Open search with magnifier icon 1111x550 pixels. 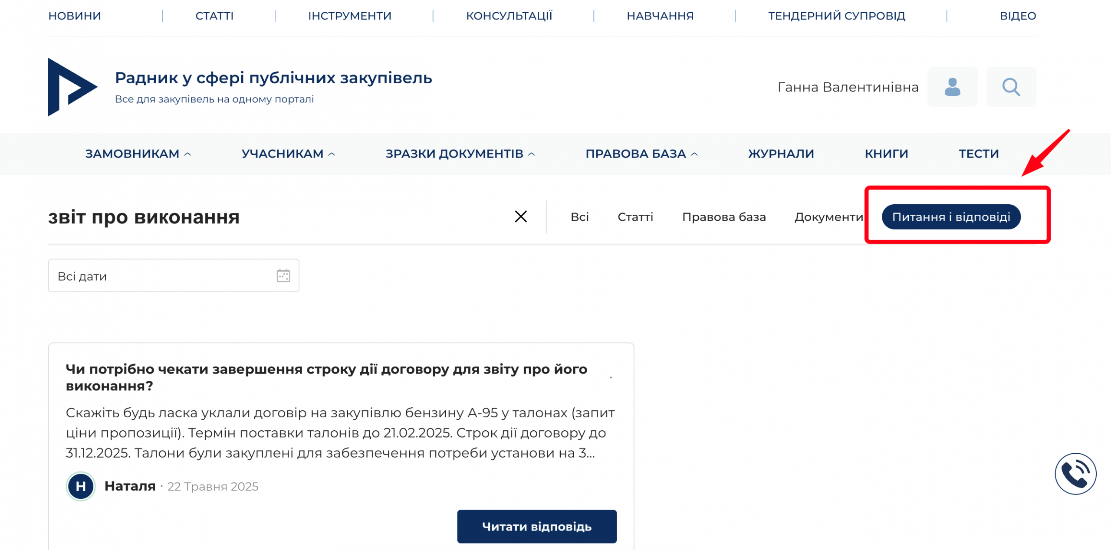(x=1011, y=87)
